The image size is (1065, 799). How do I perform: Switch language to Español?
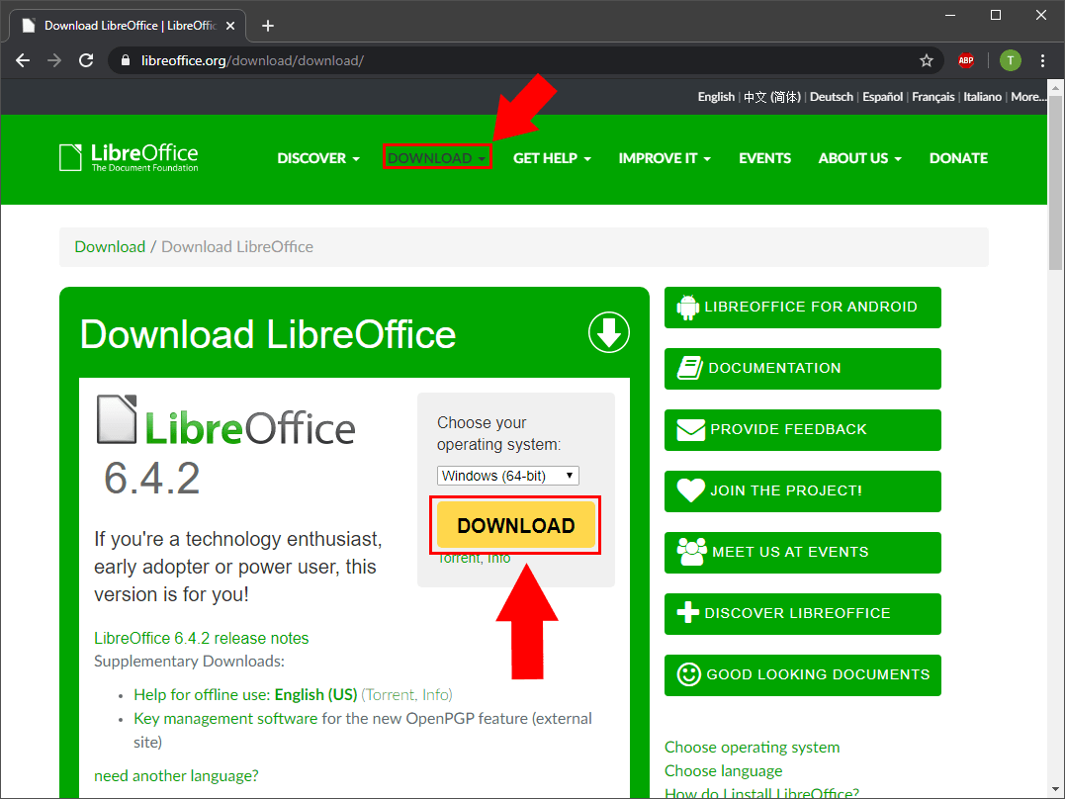point(882,97)
